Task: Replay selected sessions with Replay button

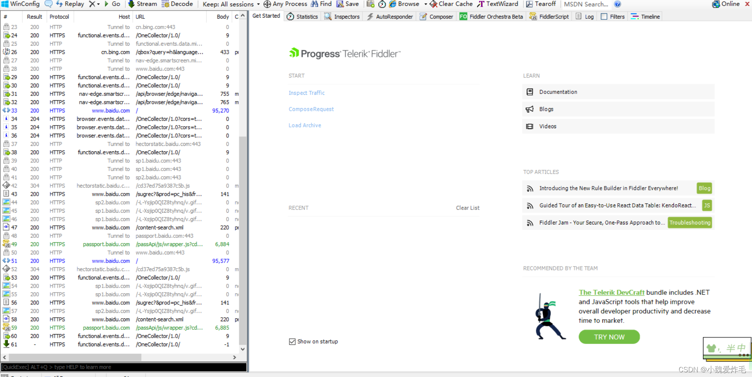Action: pos(70,4)
